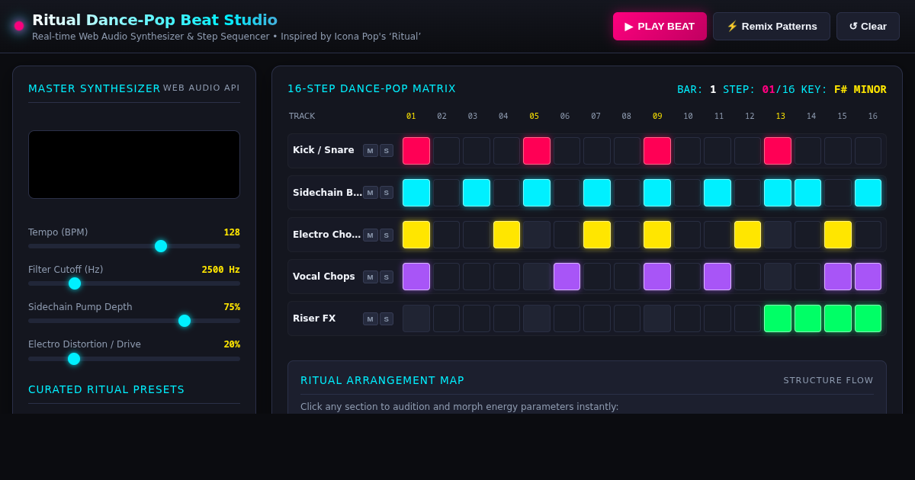This screenshot has height=480, width=915.
Task: Click the 2500 Hz cutoff value
Action: tap(221, 270)
